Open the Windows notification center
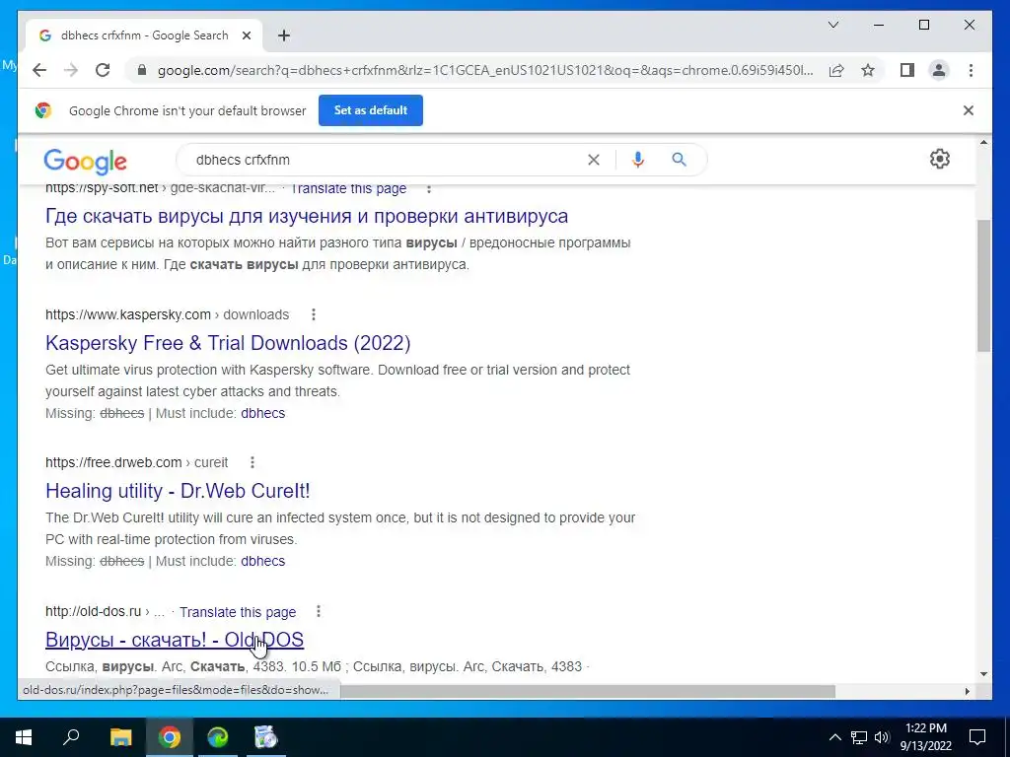Screen dimensions: 1010x757 pyautogui.click(x=977, y=737)
